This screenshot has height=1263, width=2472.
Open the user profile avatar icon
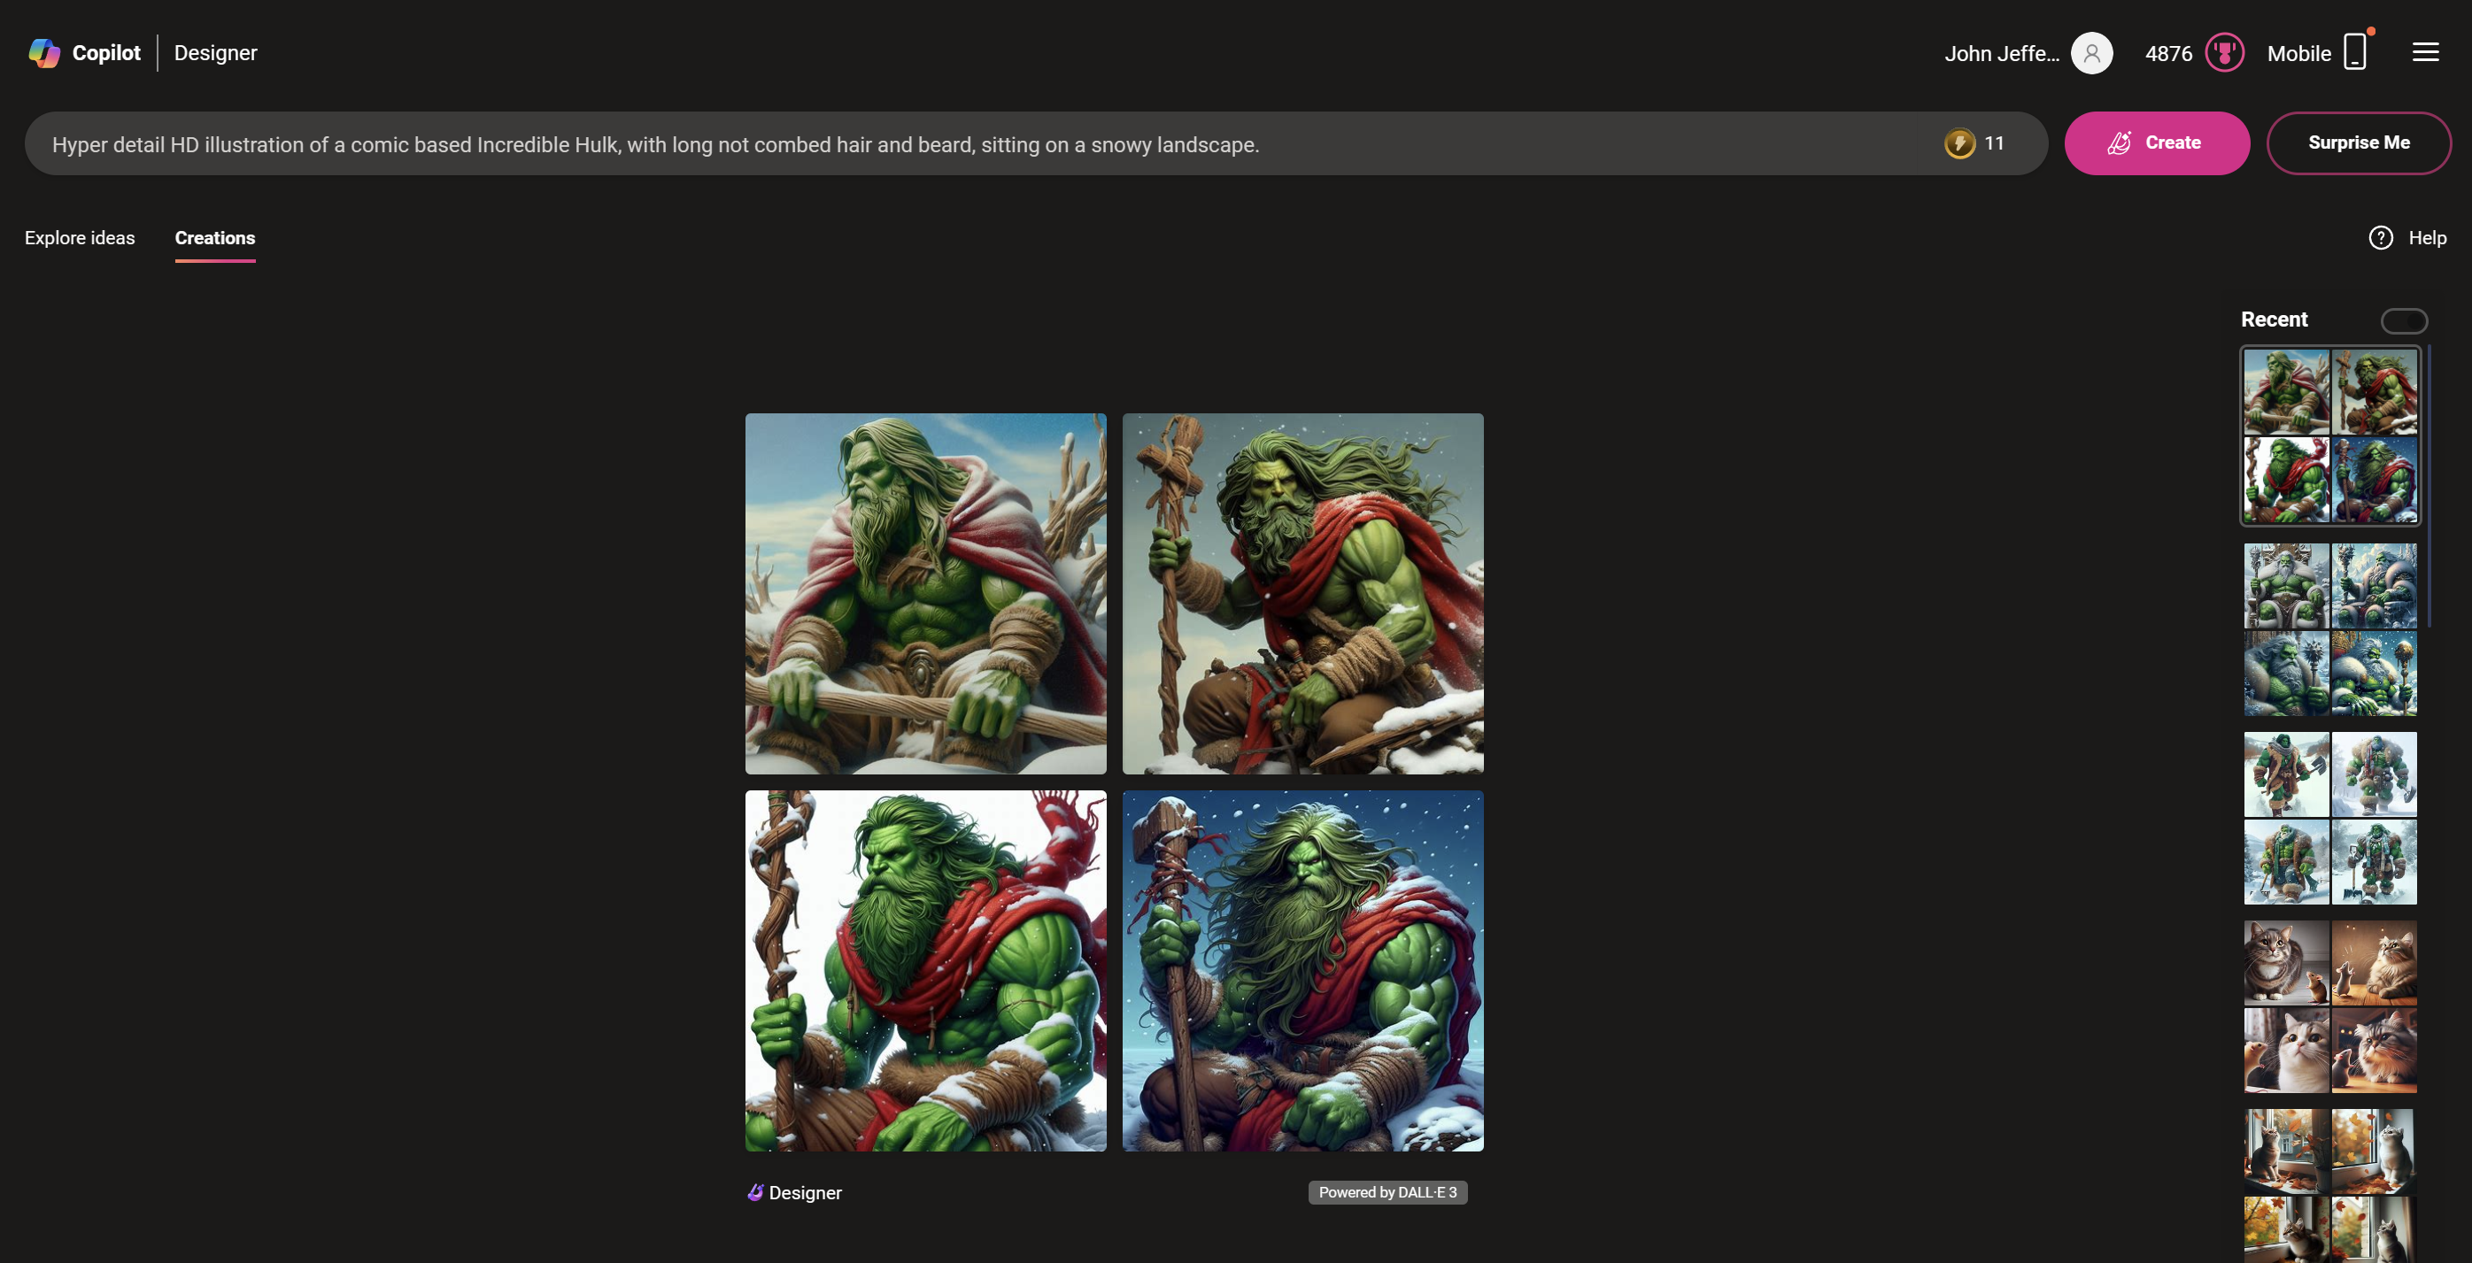(x=2091, y=53)
